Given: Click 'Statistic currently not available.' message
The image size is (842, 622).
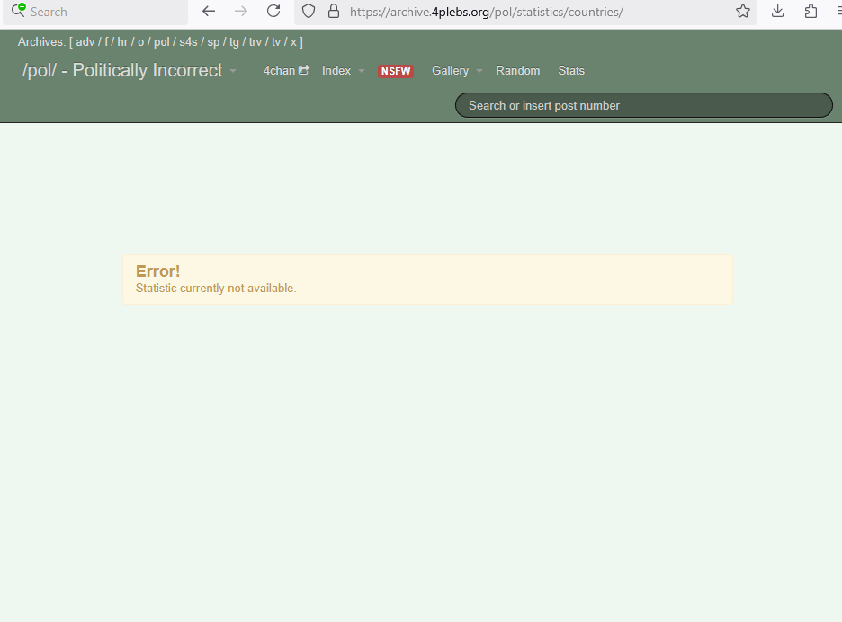Looking at the screenshot, I should [x=216, y=289].
